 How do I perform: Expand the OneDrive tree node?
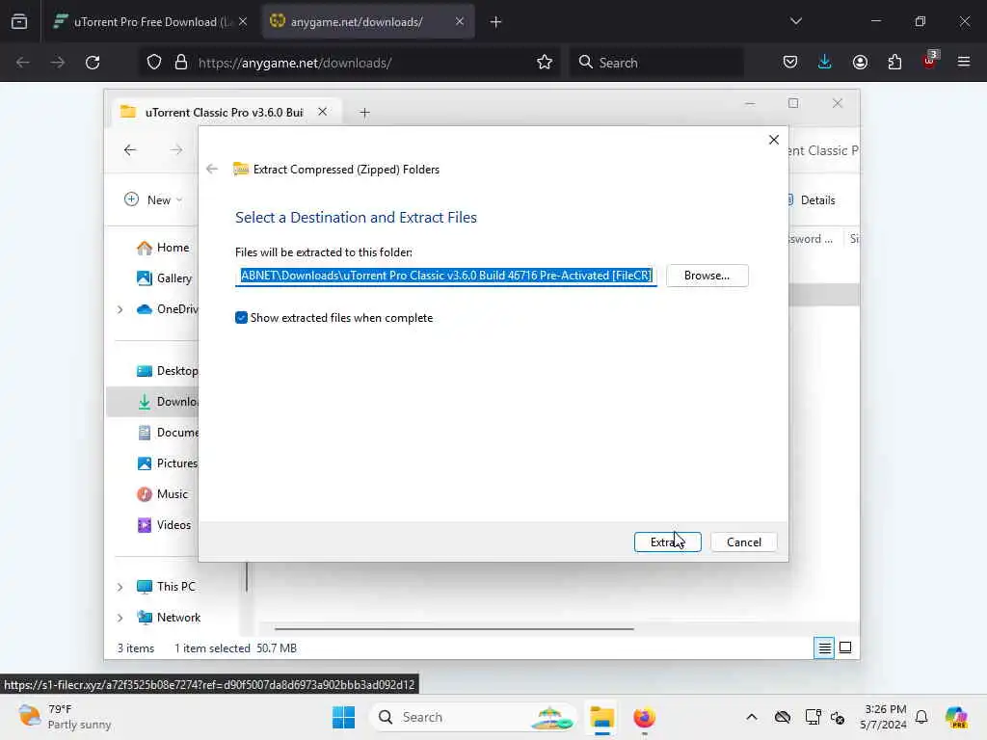[x=120, y=309]
